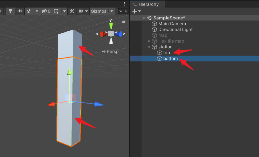
Task: Open the scene view three-dot options menu
Action: click(x=124, y=4)
